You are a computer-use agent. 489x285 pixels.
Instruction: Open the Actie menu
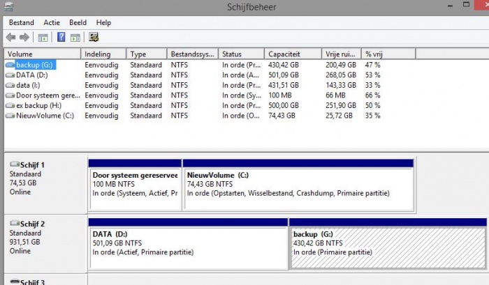[x=52, y=23]
